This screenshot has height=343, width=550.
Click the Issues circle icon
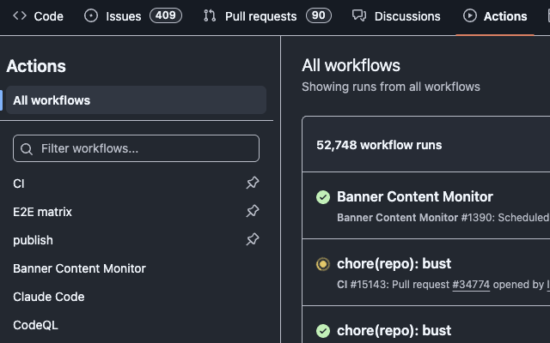91,15
